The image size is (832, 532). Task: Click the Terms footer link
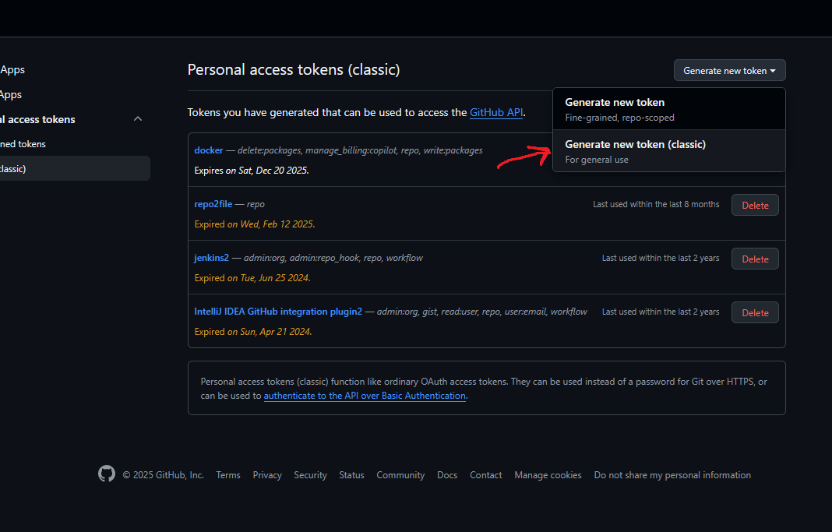pyautogui.click(x=228, y=475)
